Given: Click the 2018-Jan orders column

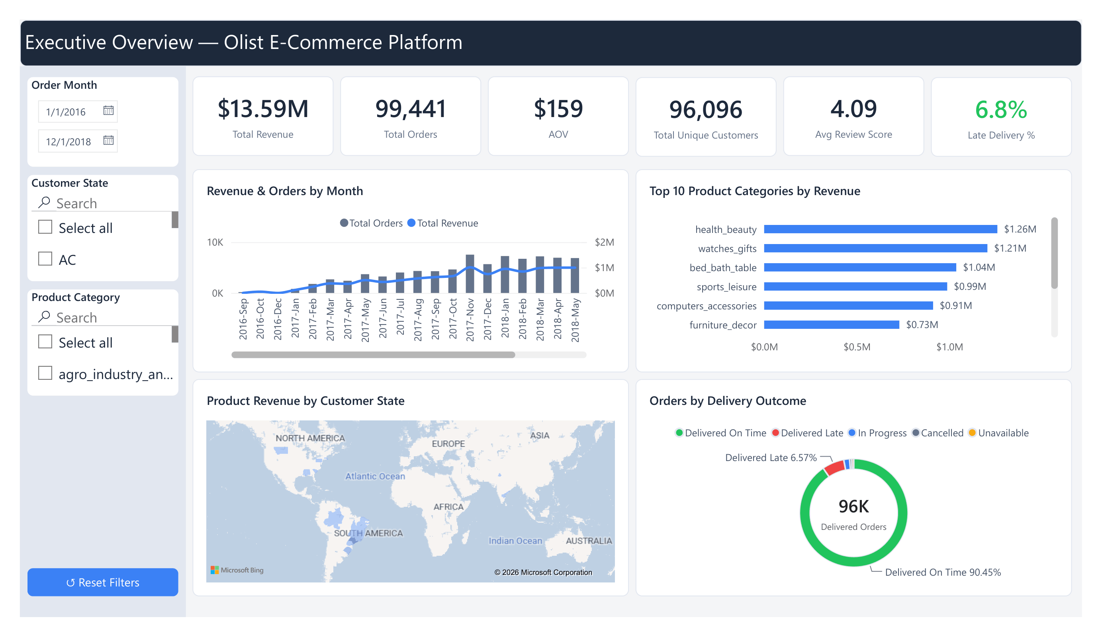Looking at the screenshot, I should [505, 275].
